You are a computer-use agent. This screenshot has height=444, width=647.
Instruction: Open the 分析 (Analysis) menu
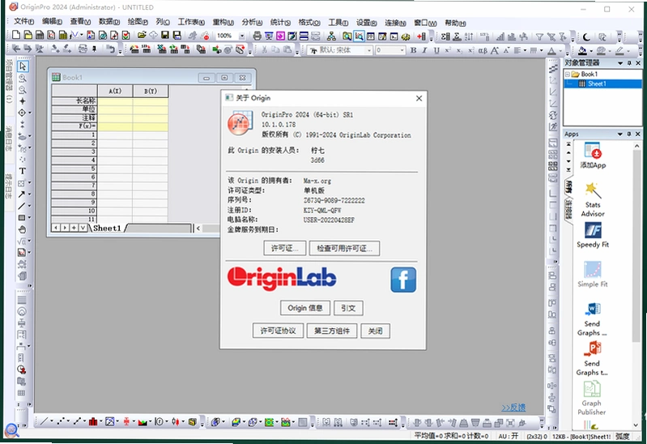coord(252,23)
